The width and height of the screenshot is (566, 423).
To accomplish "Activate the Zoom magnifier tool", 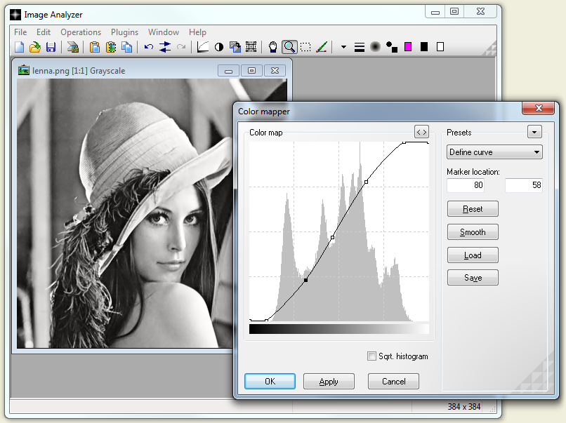I will point(290,46).
